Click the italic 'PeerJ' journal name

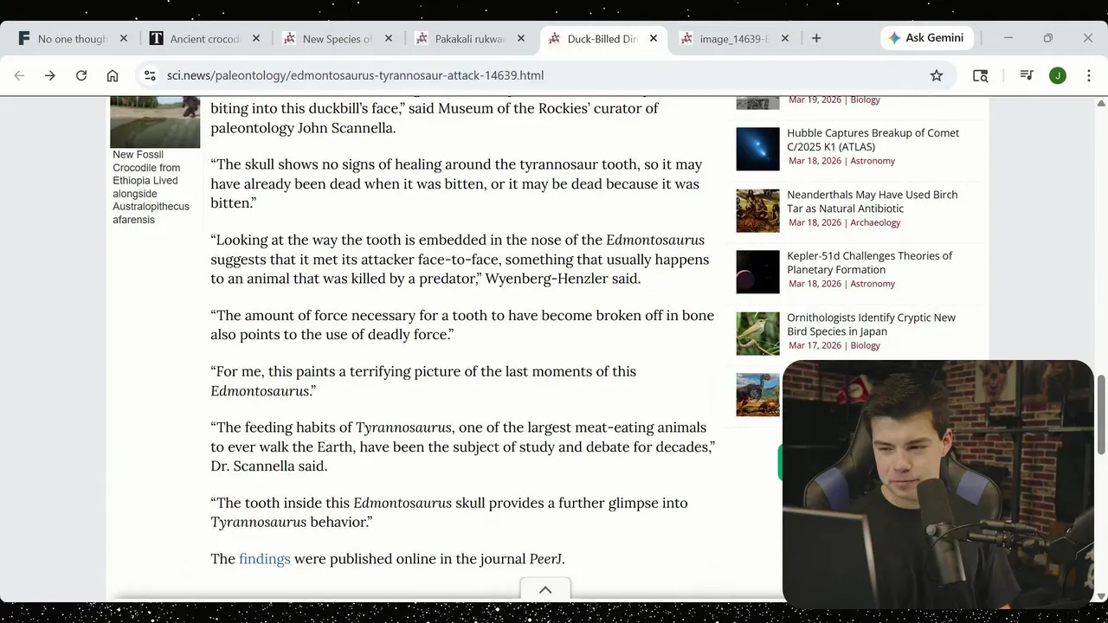[545, 559]
